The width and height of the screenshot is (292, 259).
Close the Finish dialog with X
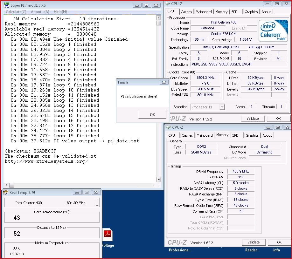[164, 82]
